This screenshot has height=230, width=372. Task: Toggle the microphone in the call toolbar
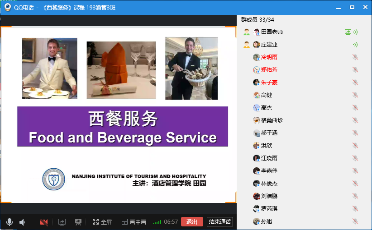coord(9,222)
